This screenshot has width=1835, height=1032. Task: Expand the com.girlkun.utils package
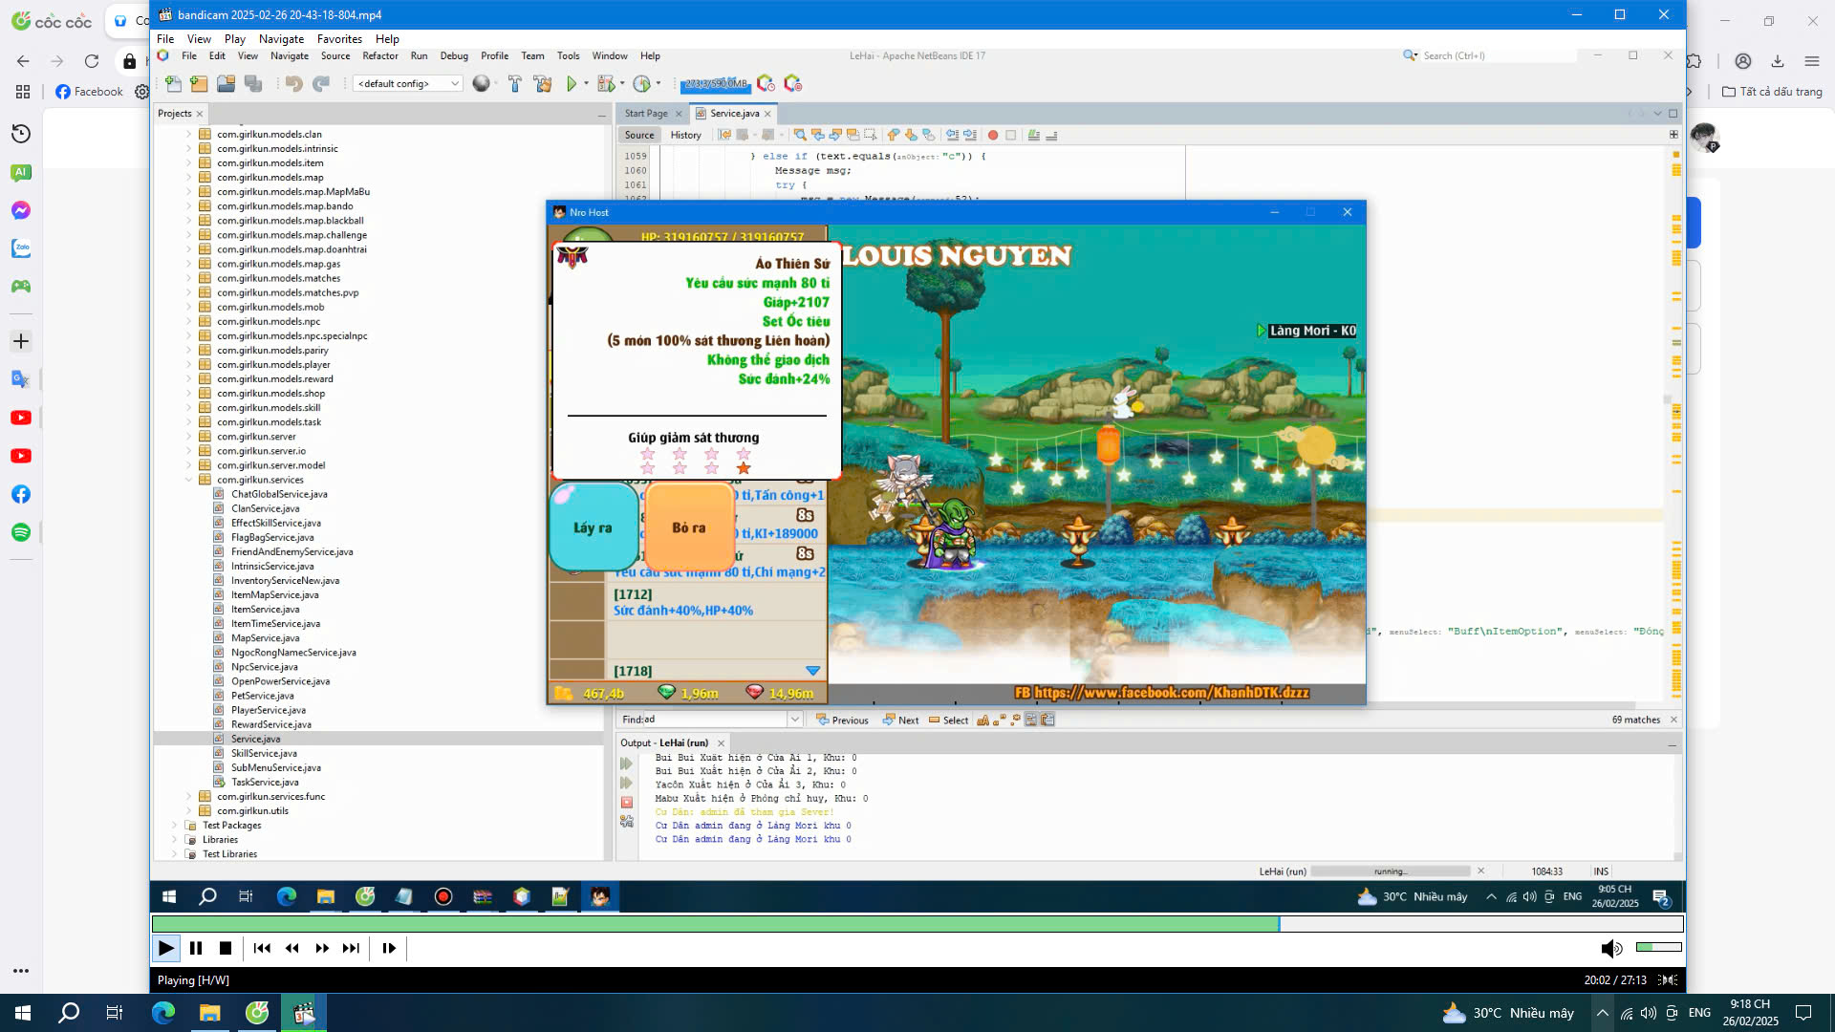coord(189,811)
